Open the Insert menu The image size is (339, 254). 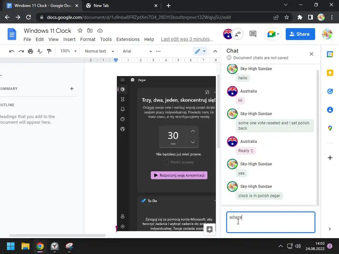click(69, 39)
